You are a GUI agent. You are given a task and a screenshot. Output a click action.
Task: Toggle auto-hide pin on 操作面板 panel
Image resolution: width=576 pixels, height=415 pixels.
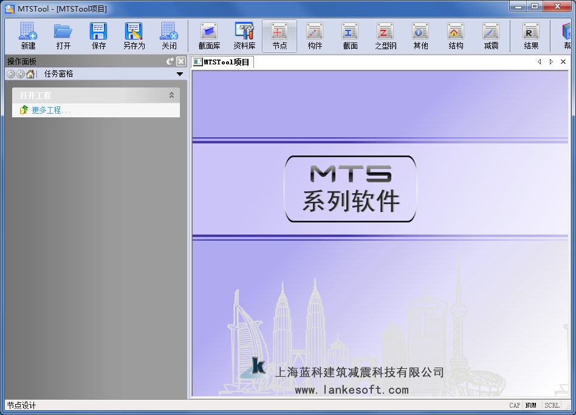click(x=171, y=61)
